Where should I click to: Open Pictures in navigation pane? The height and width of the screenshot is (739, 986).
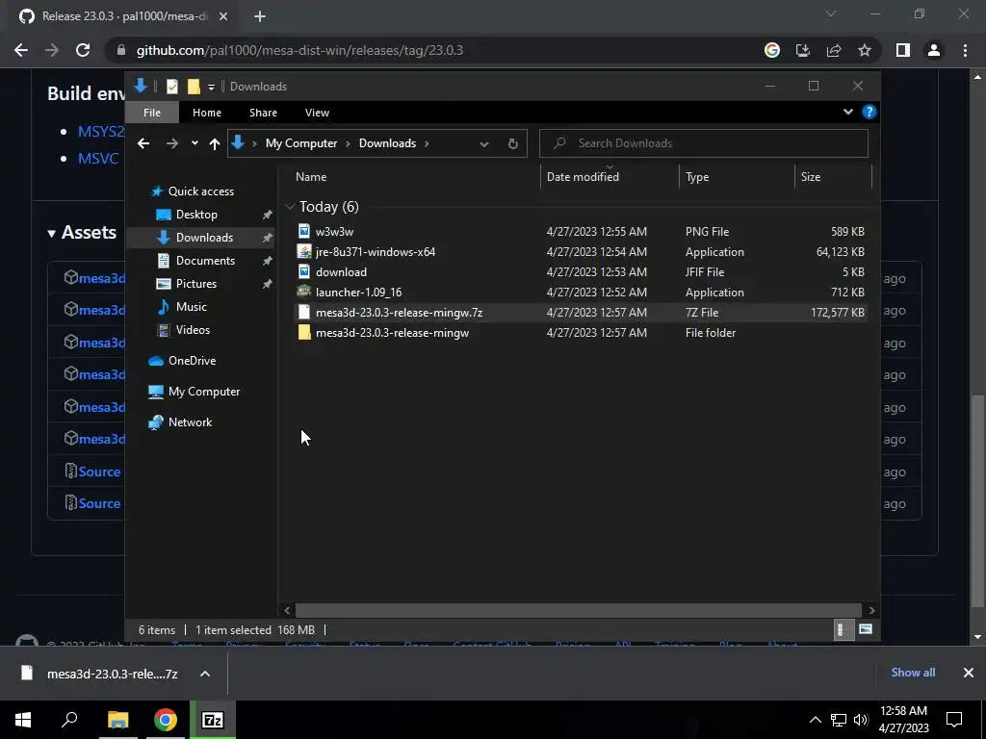click(x=195, y=284)
